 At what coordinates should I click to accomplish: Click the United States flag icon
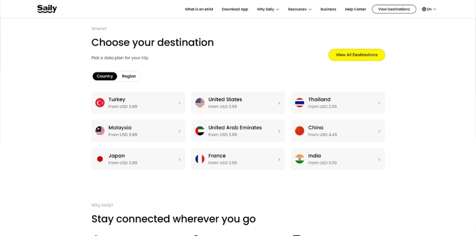[x=200, y=103]
